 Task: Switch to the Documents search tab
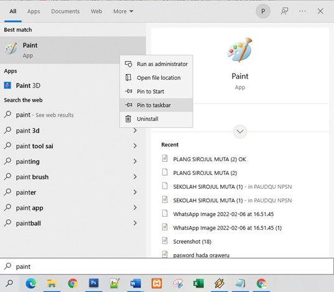[x=65, y=11]
